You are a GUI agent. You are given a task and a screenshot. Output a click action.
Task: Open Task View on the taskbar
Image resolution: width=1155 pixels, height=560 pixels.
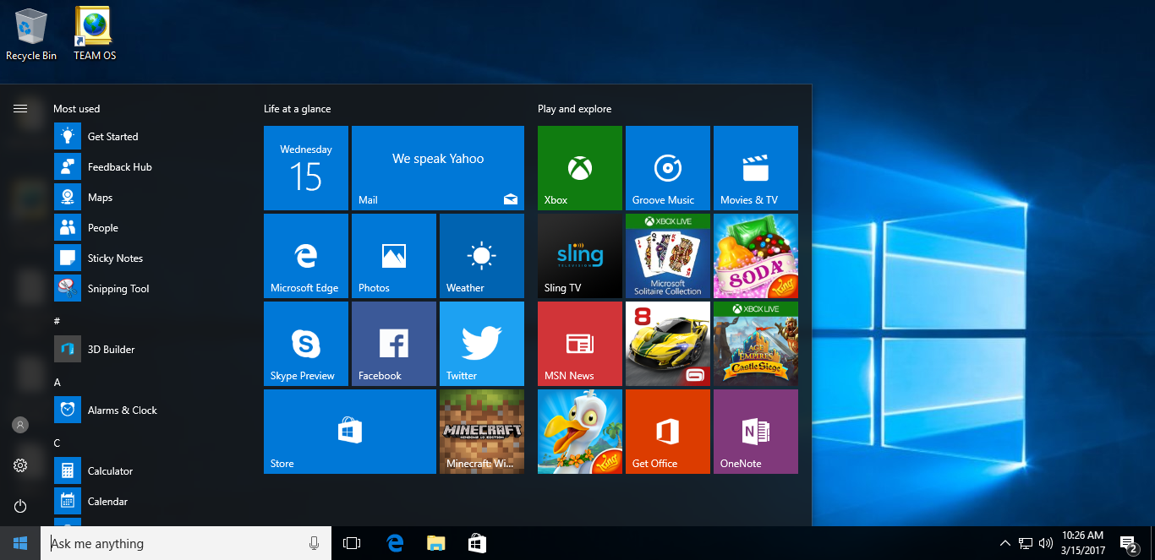point(352,543)
